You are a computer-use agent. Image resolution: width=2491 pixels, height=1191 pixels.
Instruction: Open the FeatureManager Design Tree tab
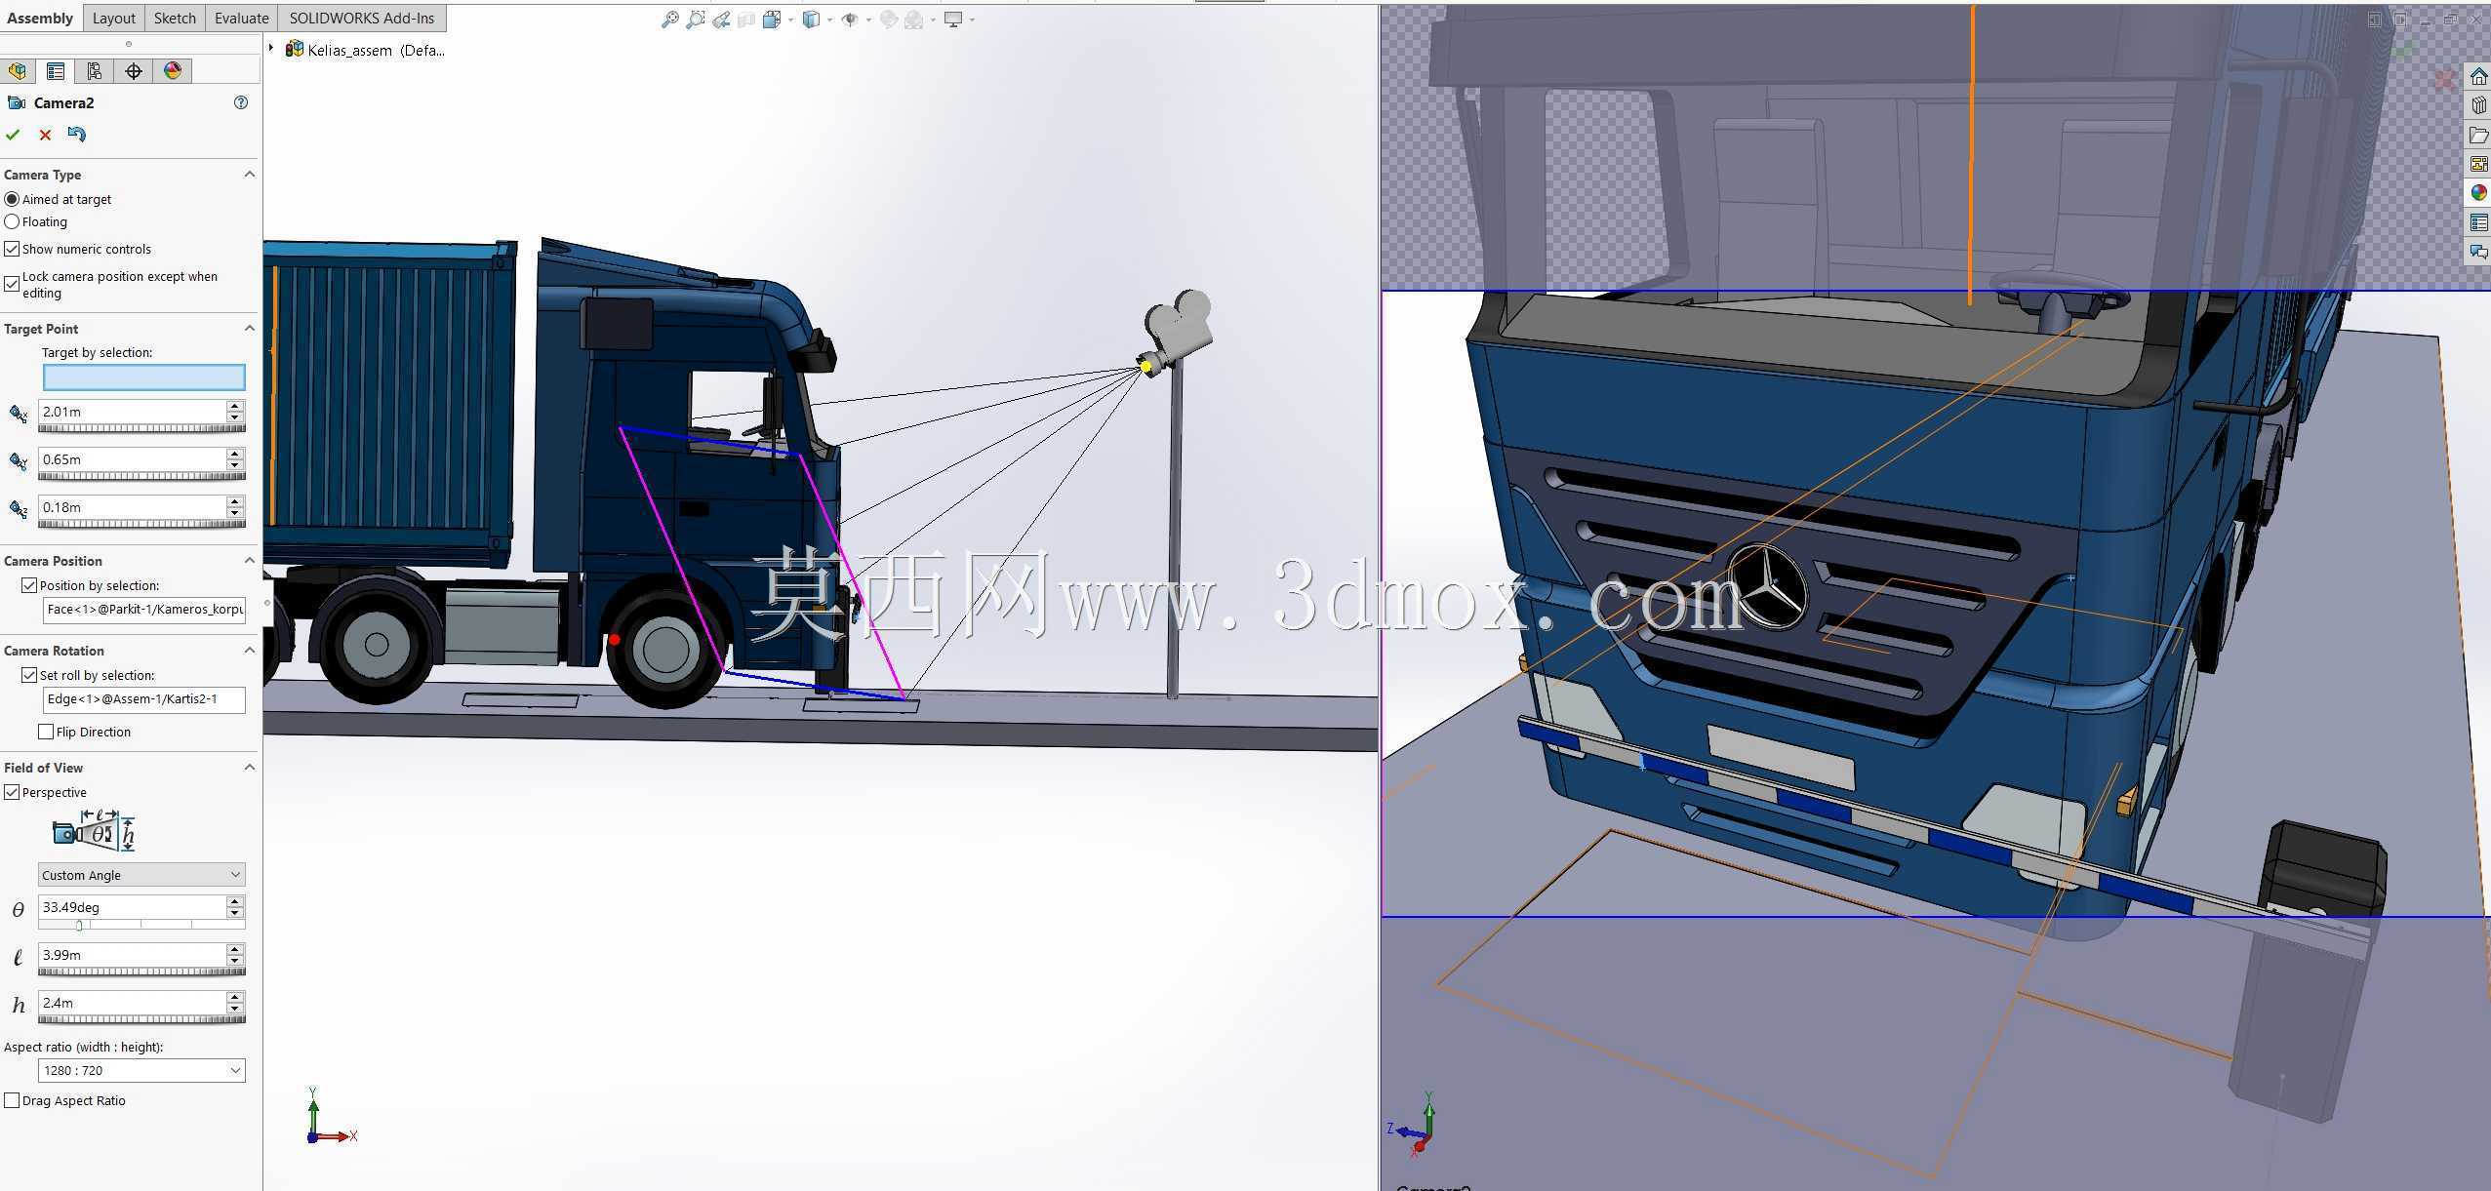[18, 71]
